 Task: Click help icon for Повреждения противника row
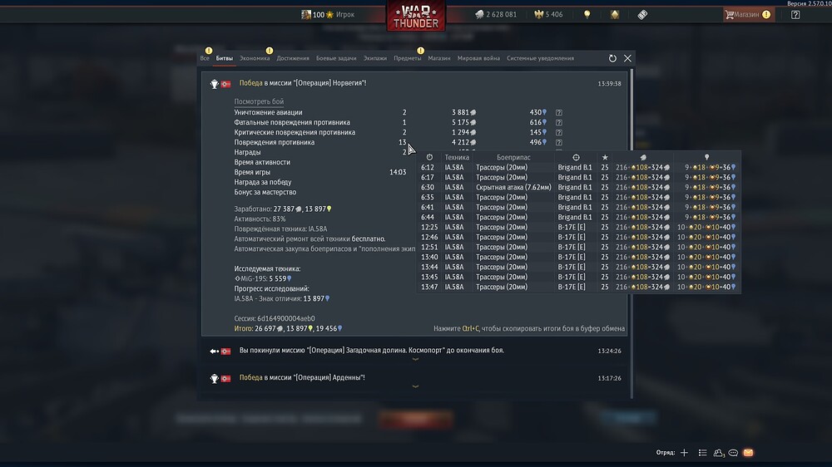(x=559, y=142)
